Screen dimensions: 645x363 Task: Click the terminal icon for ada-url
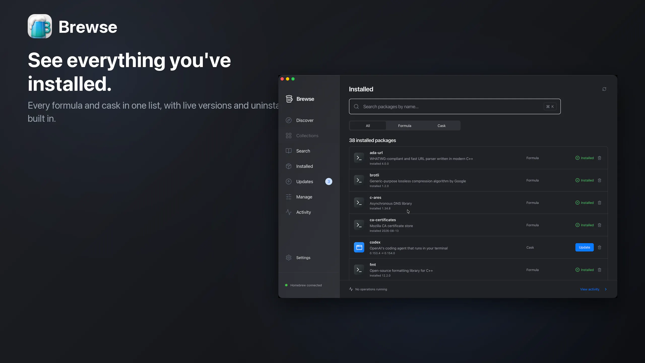[x=359, y=158]
